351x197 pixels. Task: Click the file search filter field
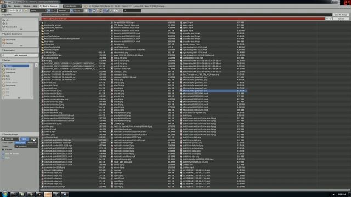pos(132,10)
